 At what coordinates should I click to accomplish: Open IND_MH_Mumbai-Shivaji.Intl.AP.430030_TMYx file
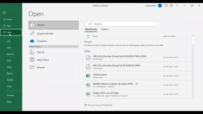138,66
